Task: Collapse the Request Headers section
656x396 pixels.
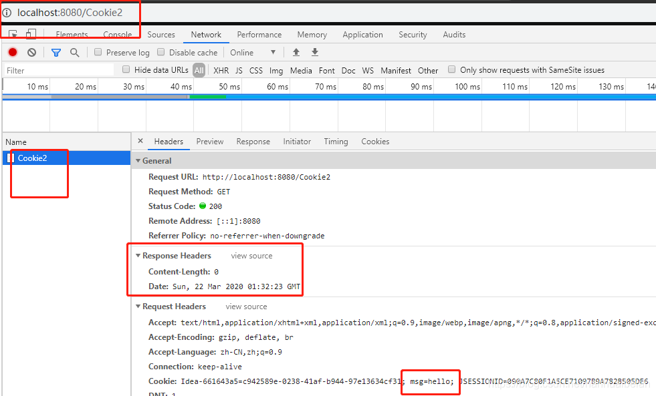Action: click(x=138, y=307)
